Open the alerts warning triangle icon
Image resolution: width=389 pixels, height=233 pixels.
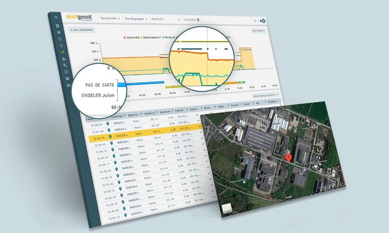tap(64, 59)
